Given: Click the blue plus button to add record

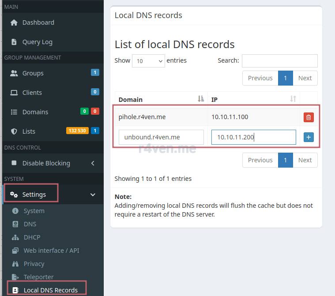Looking at the screenshot, I should point(309,137).
